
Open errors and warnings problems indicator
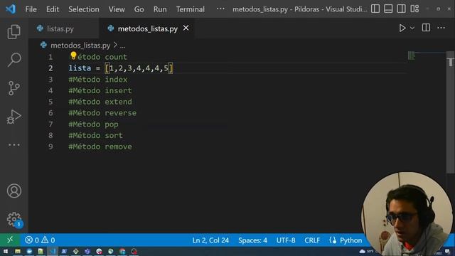[40, 240]
